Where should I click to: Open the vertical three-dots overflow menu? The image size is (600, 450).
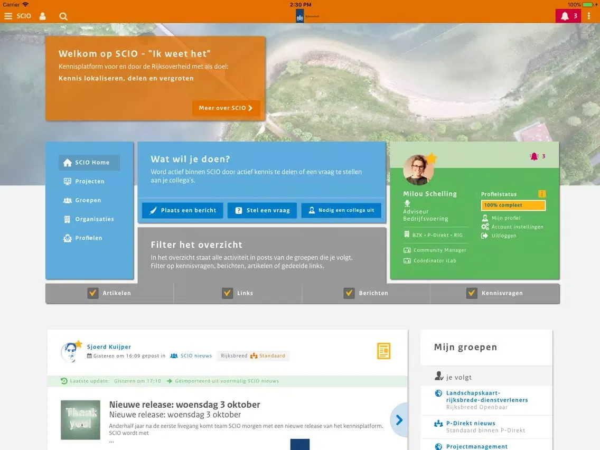(x=589, y=16)
